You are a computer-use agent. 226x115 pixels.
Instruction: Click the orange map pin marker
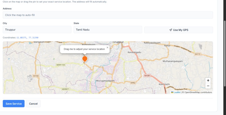click(85, 59)
